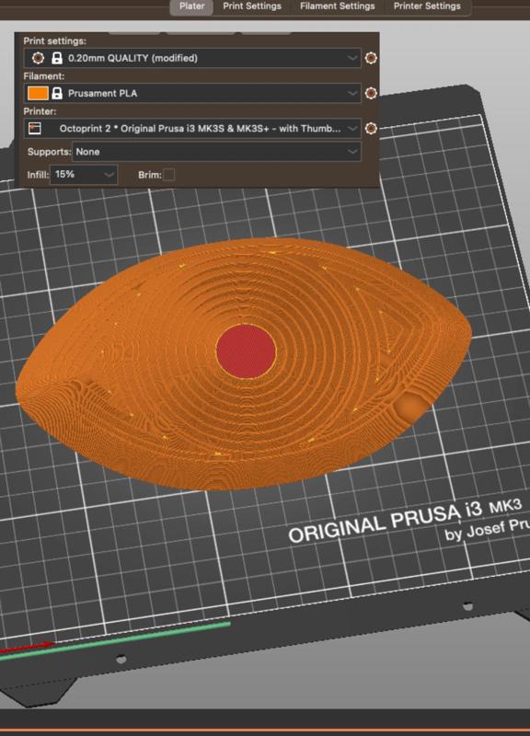Click the printer icon beside Octoprint 2 preset

click(35, 128)
